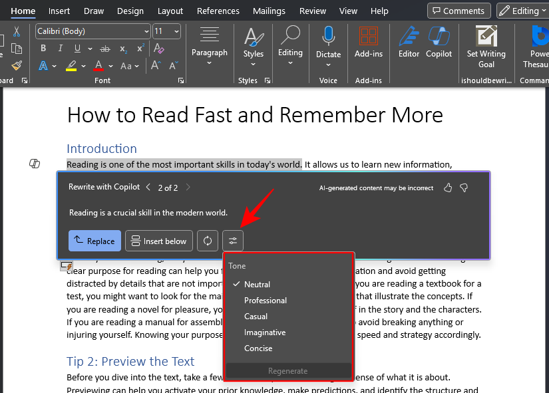Switch to the Mailings tab
Image resolution: width=549 pixels, height=393 pixels.
[x=269, y=11]
